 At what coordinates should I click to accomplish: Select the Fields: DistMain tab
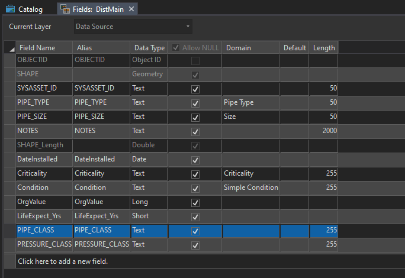point(98,9)
